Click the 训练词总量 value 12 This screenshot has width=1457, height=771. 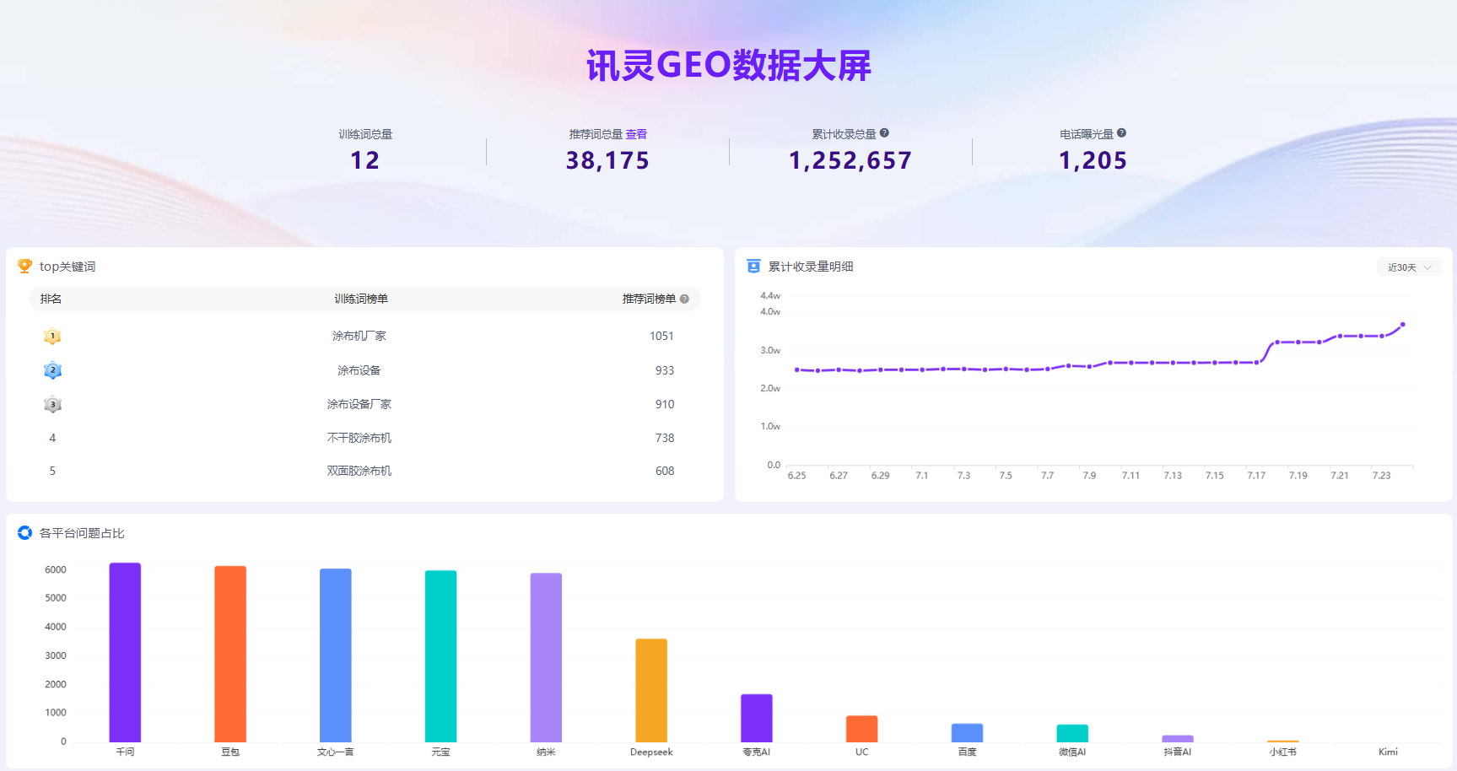(365, 160)
